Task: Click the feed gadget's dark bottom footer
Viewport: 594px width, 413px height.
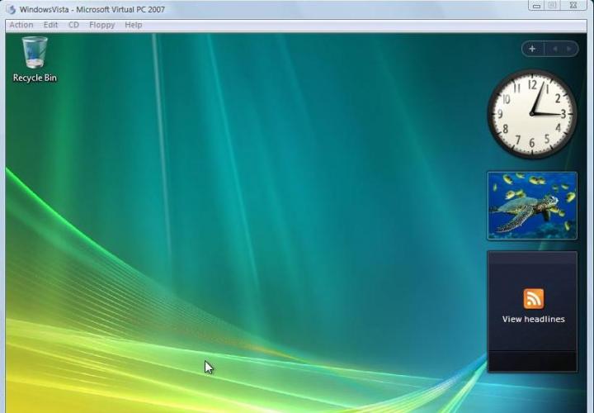Action: [x=532, y=361]
